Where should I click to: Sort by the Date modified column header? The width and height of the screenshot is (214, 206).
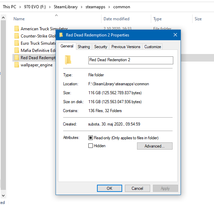[116, 19]
